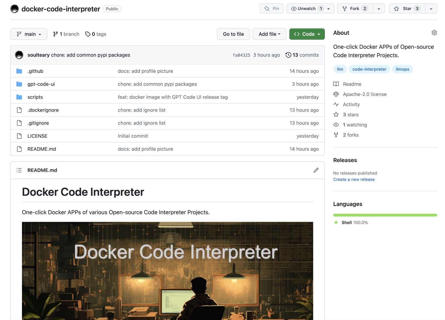
Task: Click the README.md file icon in file list
Action: [19, 149]
